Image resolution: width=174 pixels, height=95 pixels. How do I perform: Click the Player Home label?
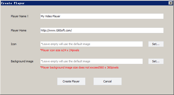pyautogui.click(x=19, y=30)
